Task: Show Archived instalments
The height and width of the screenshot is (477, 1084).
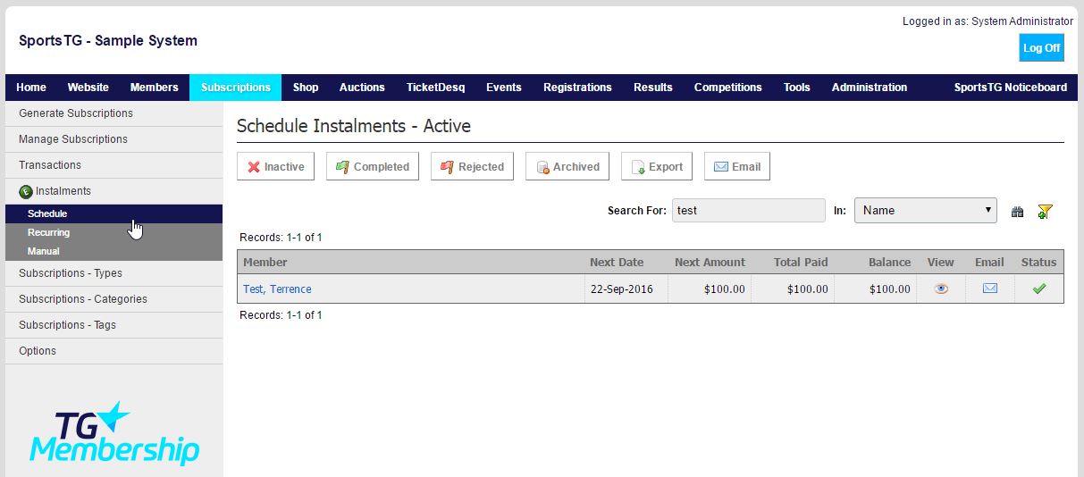Action: (x=567, y=166)
